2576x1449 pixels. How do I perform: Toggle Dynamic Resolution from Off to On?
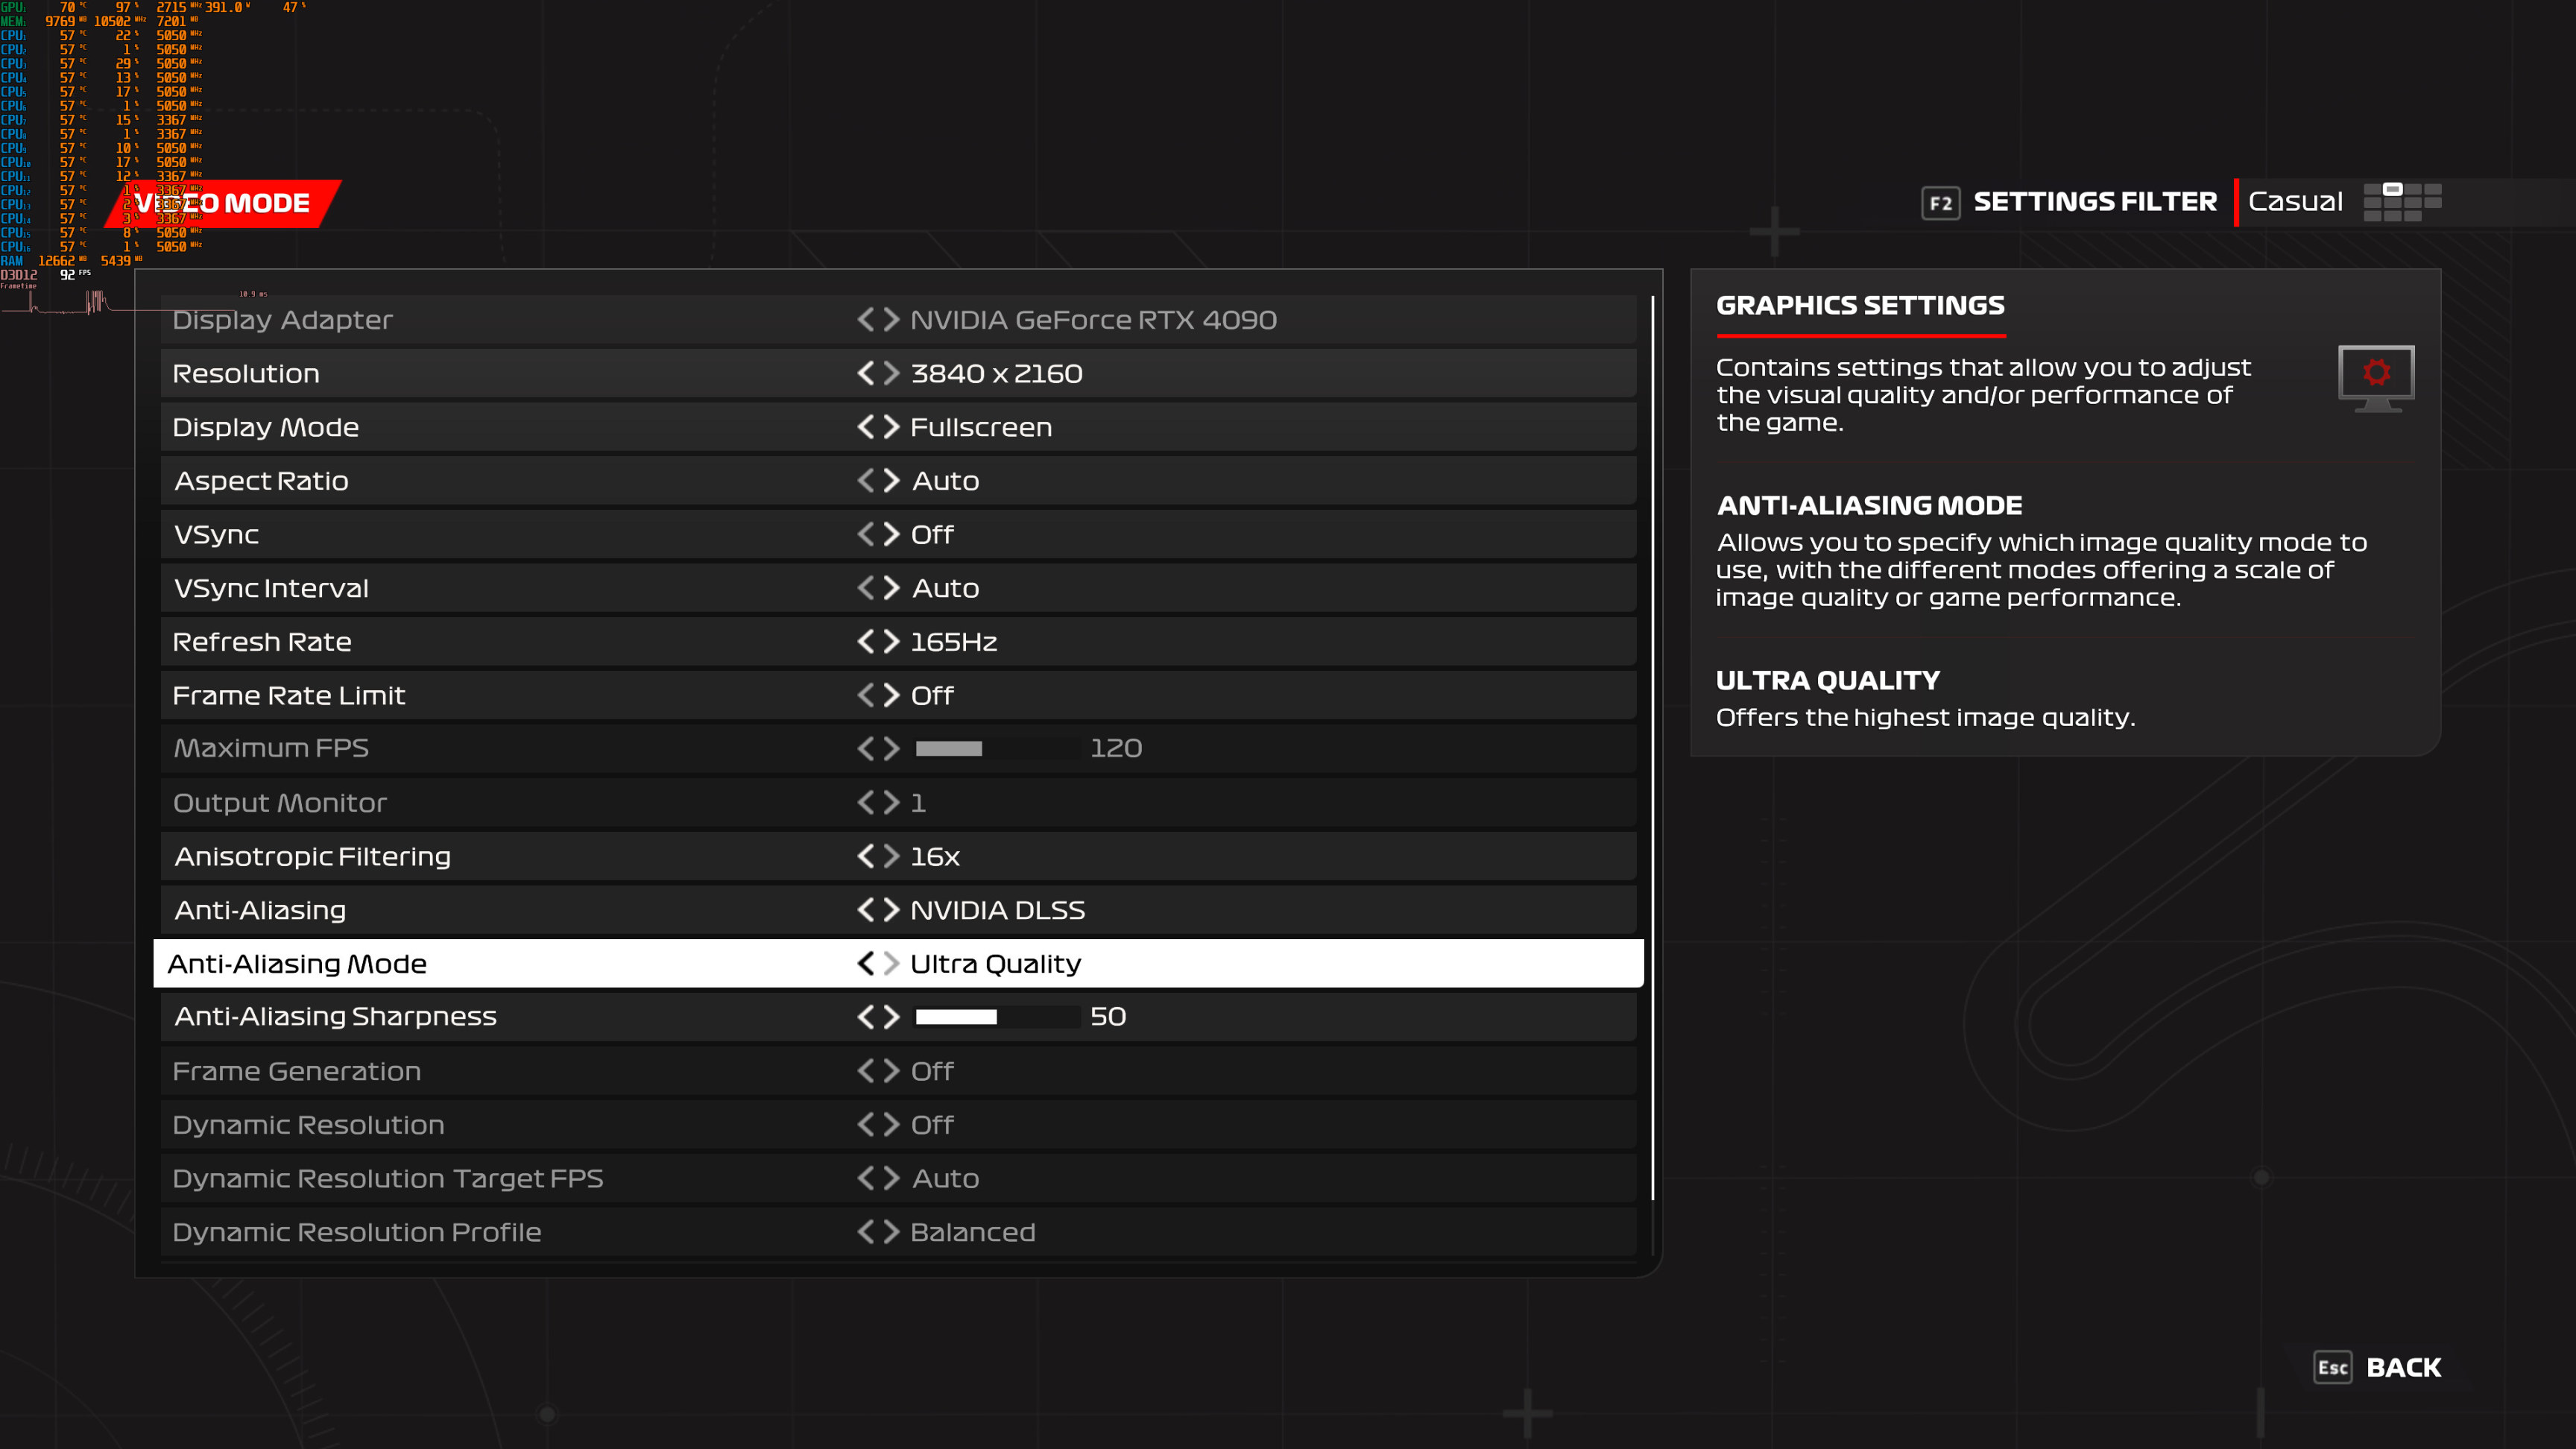coord(891,1123)
